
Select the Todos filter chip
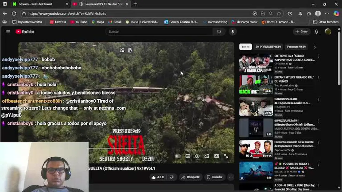pyautogui.click(x=246, y=47)
